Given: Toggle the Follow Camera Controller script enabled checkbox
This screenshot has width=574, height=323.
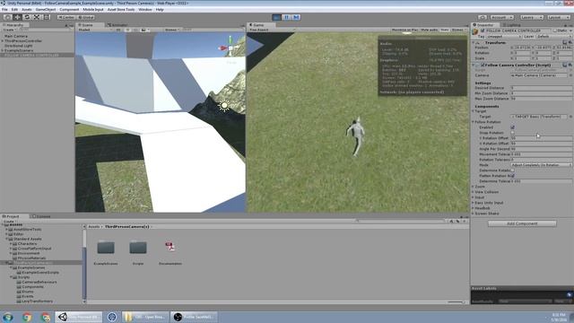Looking at the screenshot, I should 483,65.
